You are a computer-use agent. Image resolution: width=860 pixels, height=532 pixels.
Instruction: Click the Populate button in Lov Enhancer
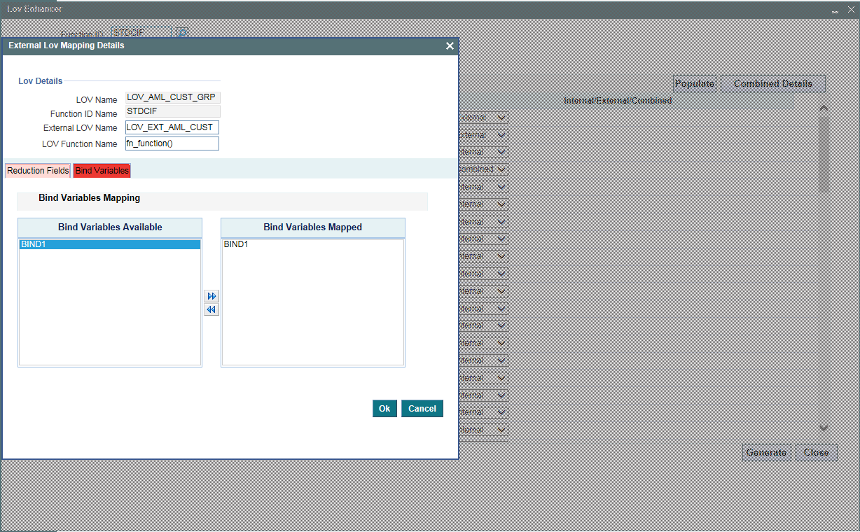coord(695,83)
